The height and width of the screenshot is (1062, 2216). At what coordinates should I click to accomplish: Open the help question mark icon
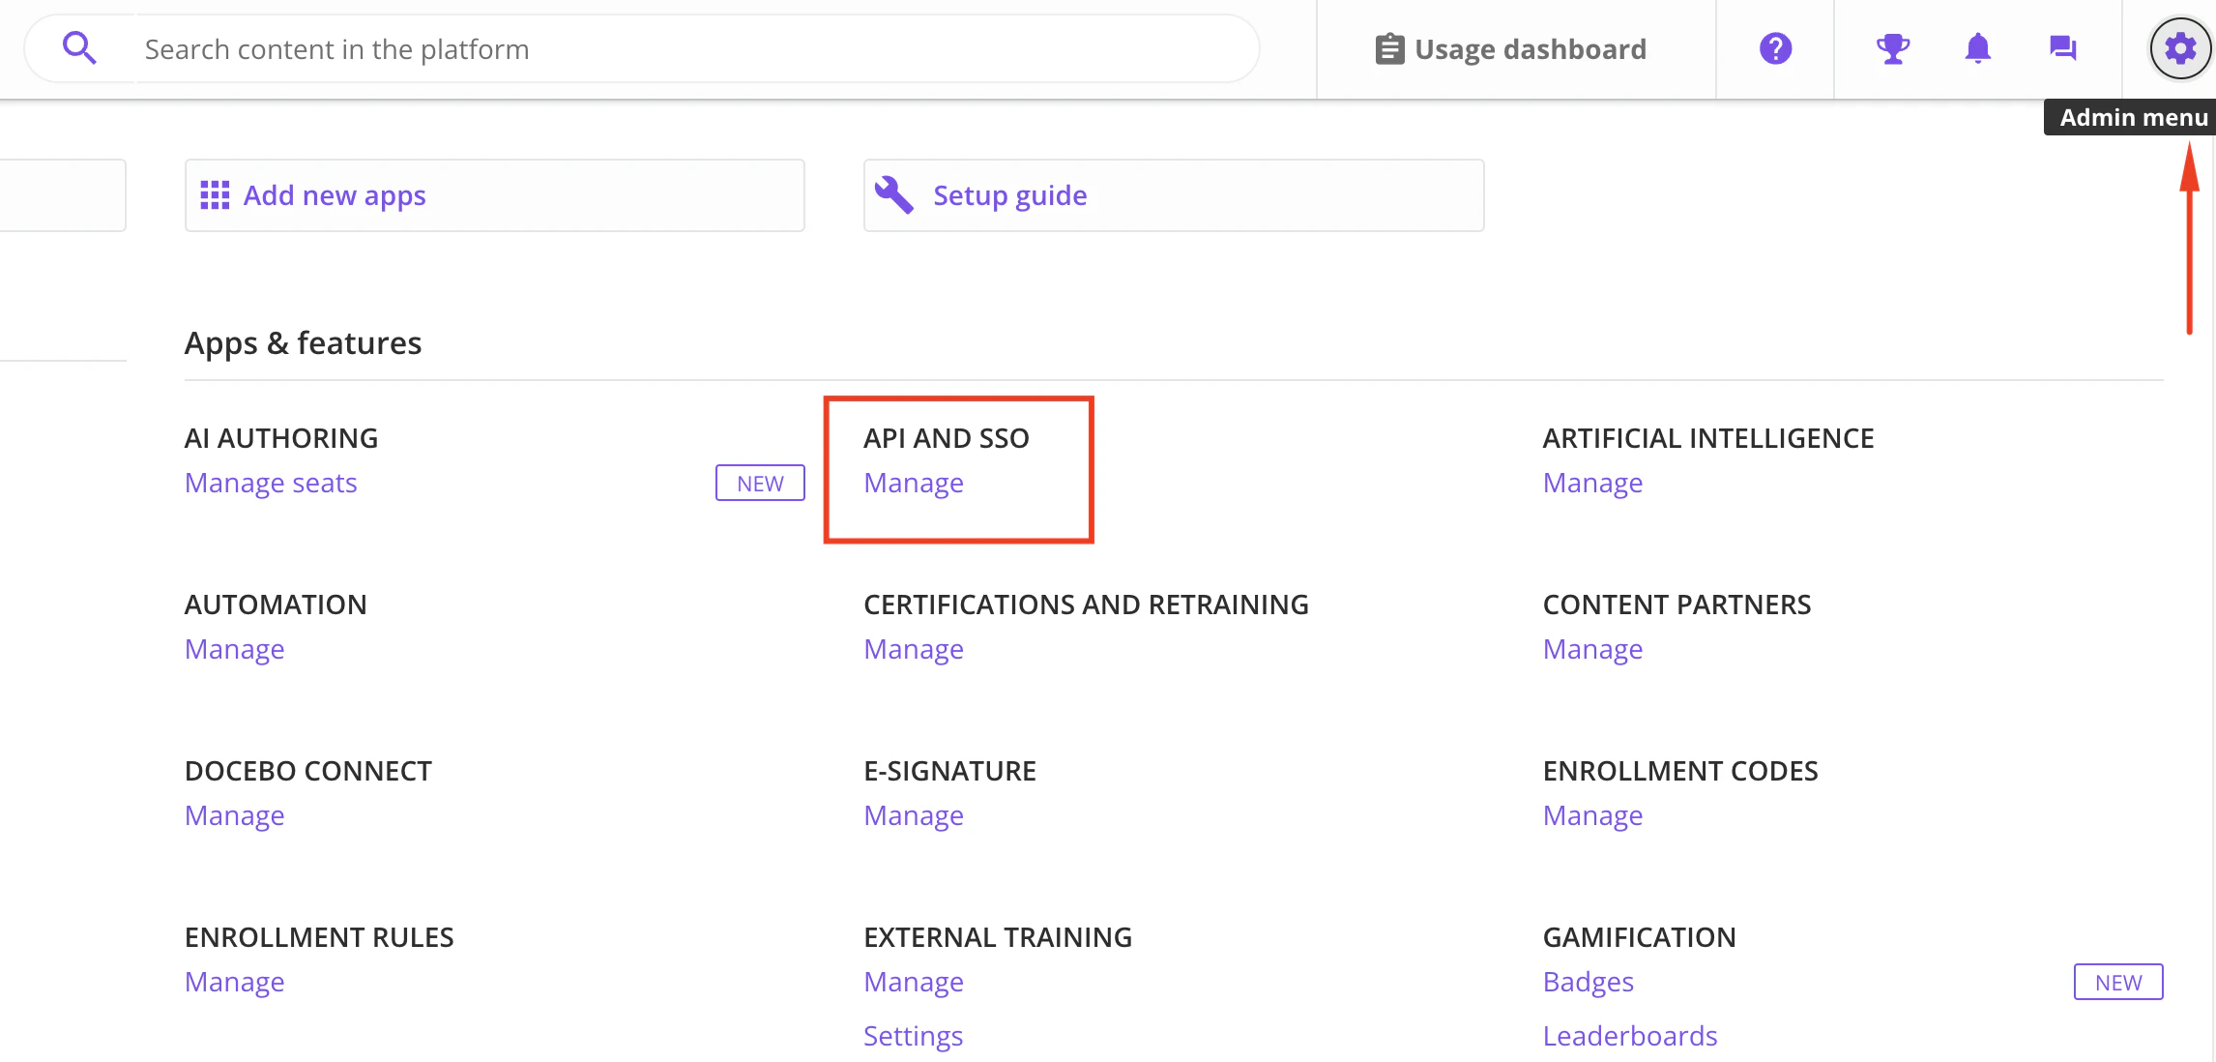[1775, 48]
